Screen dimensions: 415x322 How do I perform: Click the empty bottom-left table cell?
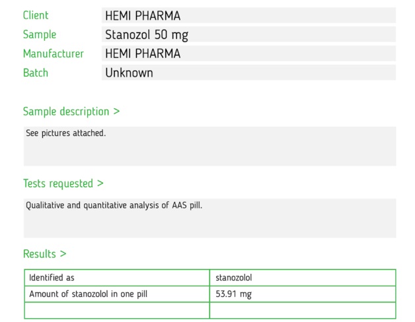(x=117, y=310)
